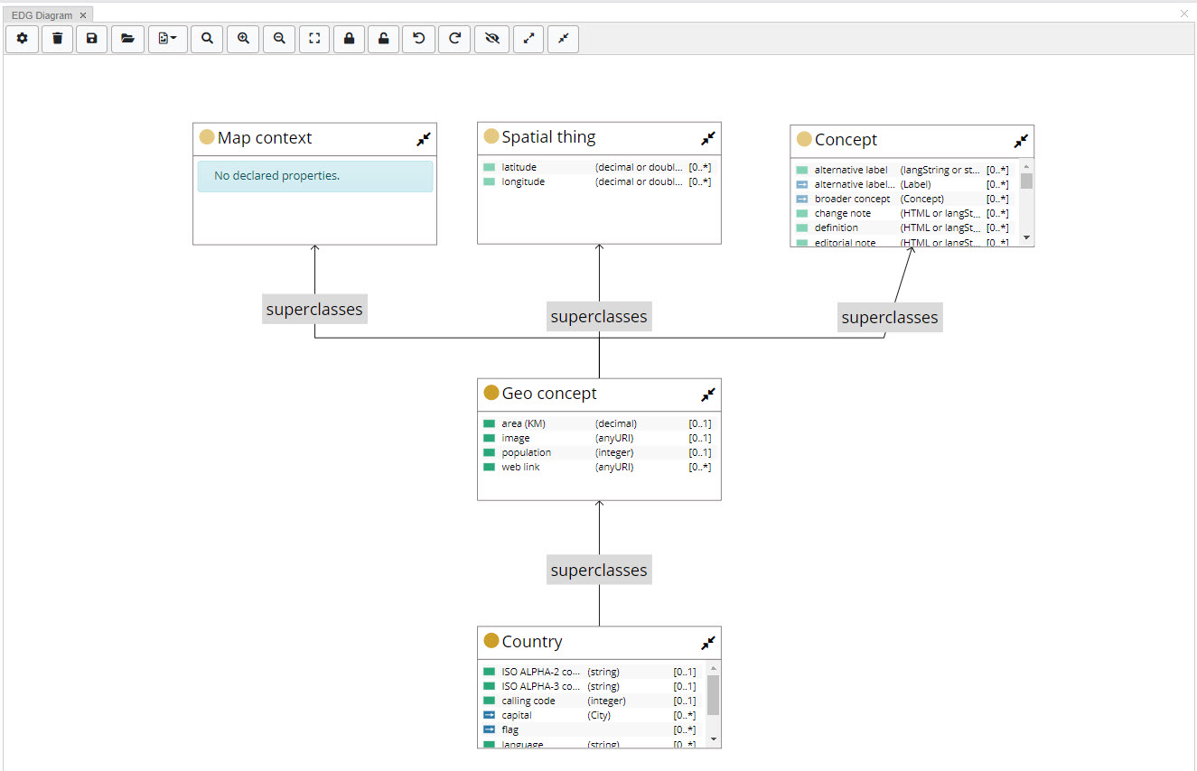The image size is (1197, 771).
Task: Unlock the diagram layout
Action: [x=383, y=39]
